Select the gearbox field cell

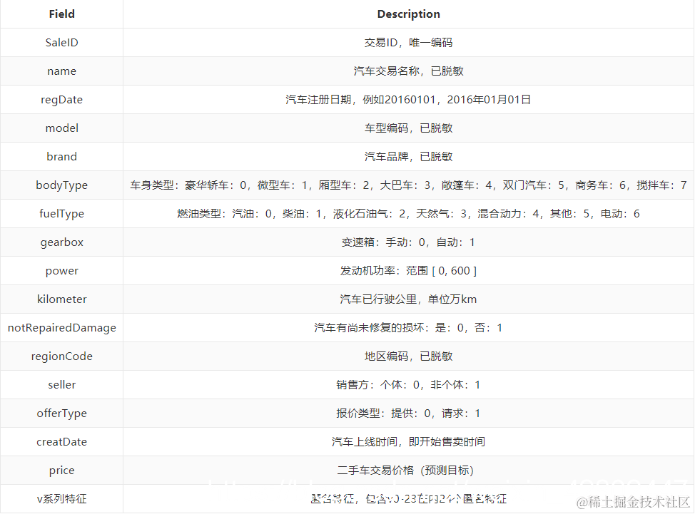tap(61, 242)
